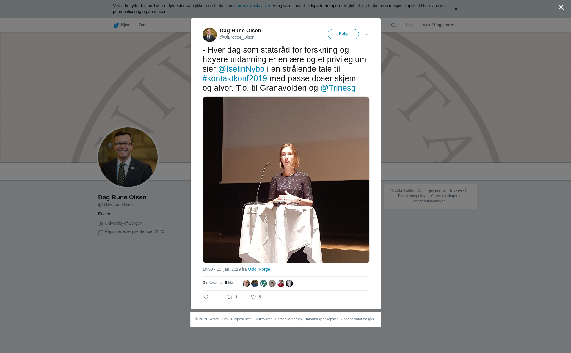Open the @IselinNybo mention link
This screenshot has width=571, height=353.
point(241,69)
